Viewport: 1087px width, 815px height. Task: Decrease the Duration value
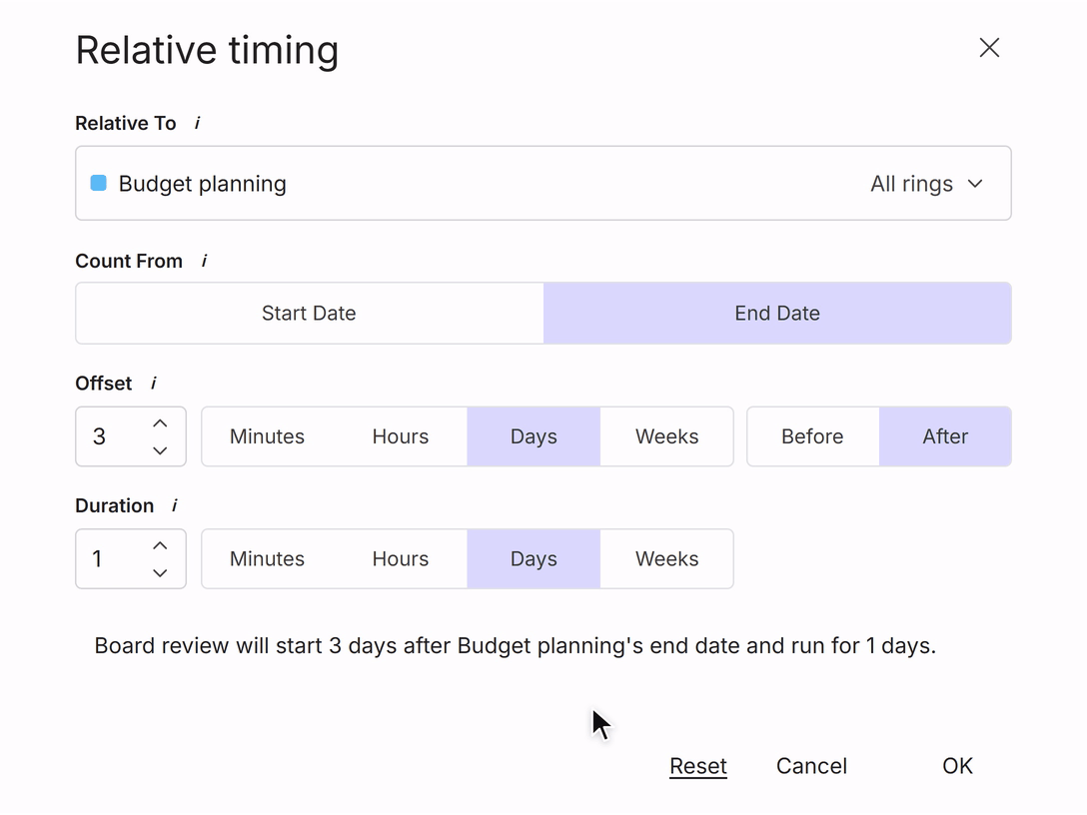pos(160,573)
